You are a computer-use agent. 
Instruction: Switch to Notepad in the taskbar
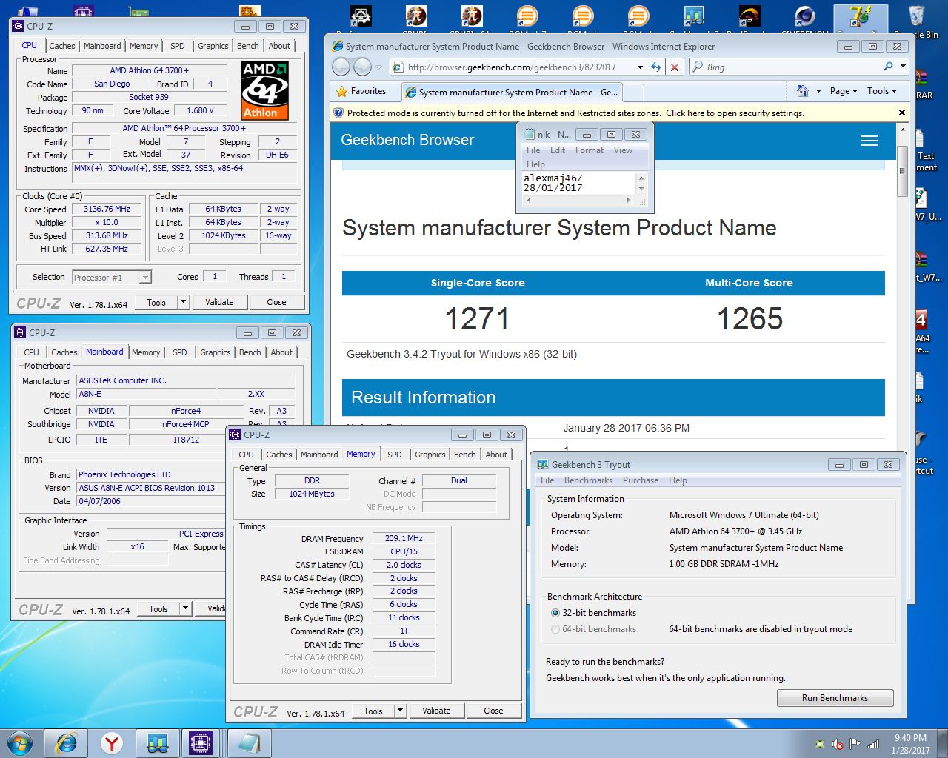click(249, 742)
